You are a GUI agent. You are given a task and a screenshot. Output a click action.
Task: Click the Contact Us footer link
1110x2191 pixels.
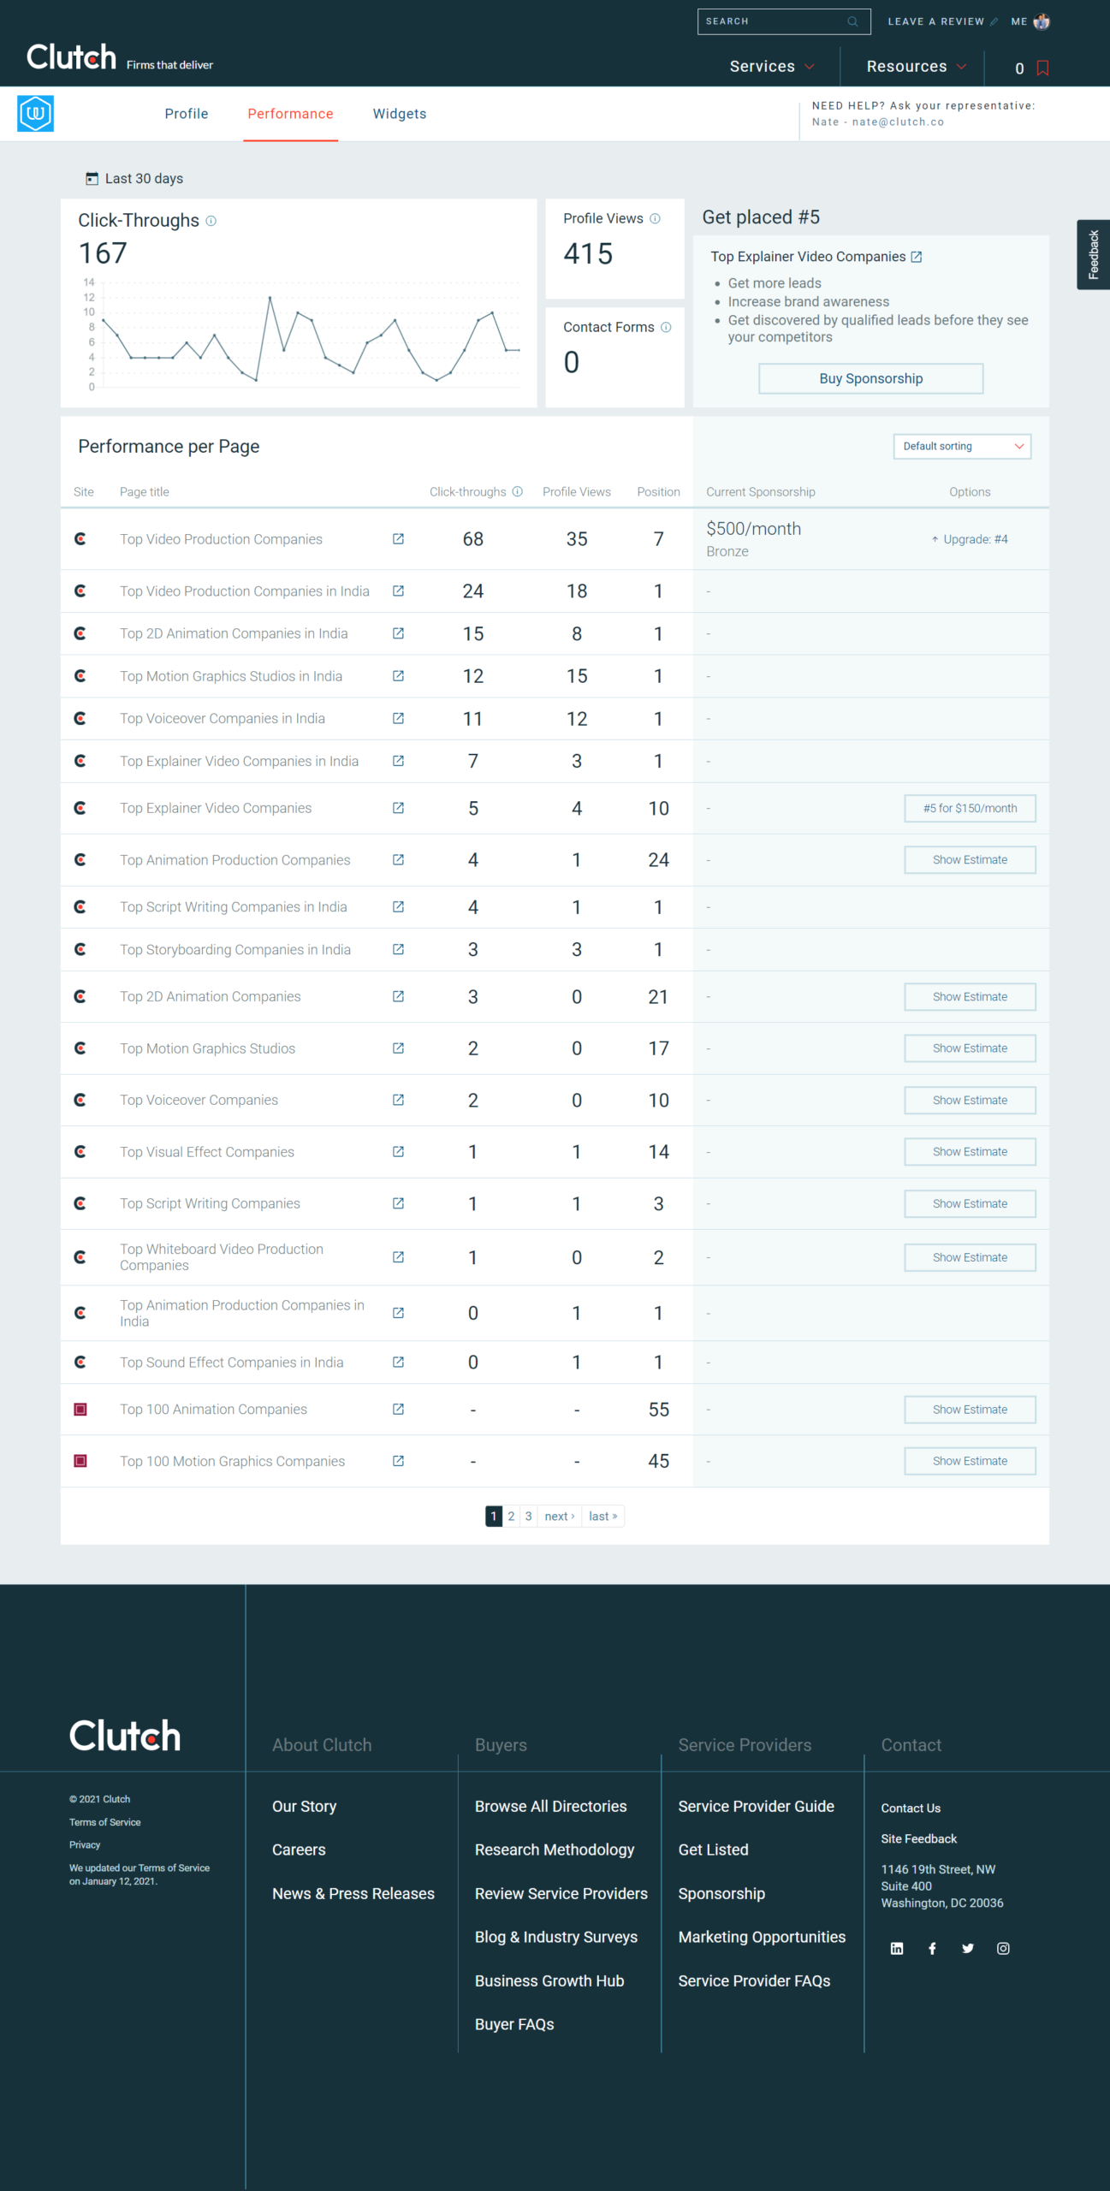click(911, 1808)
